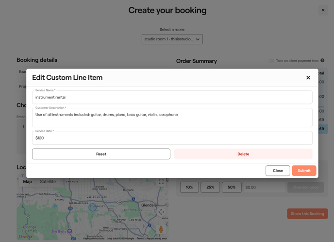This screenshot has height=242, width=334.
Task: Switch to Satellite view tab
Action: (48, 182)
